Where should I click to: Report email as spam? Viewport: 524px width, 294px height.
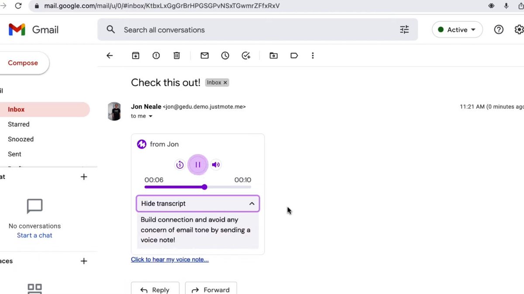click(156, 56)
